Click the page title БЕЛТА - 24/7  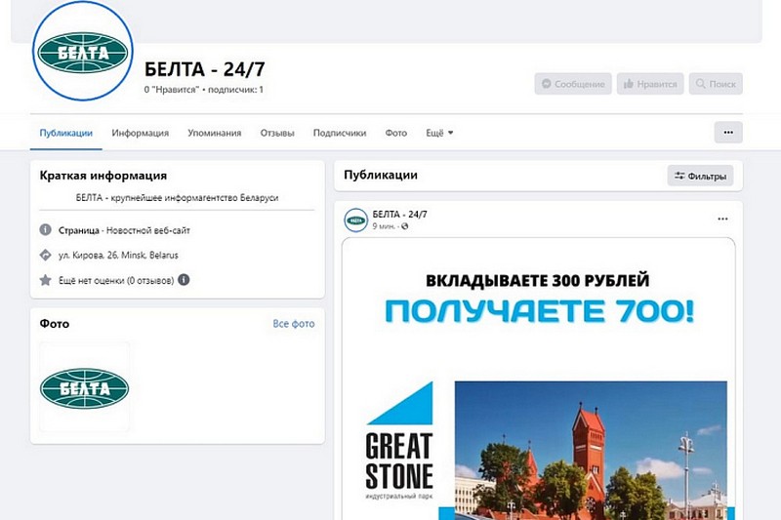click(205, 69)
